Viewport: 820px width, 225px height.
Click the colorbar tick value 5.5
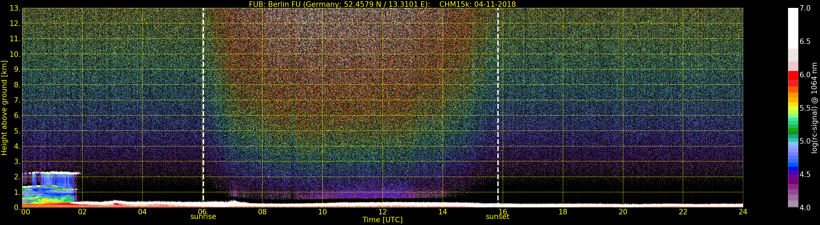point(805,108)
